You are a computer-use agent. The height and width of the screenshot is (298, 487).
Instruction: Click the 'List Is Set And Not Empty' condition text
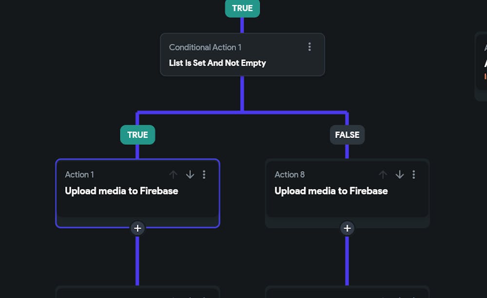(217, 63)
